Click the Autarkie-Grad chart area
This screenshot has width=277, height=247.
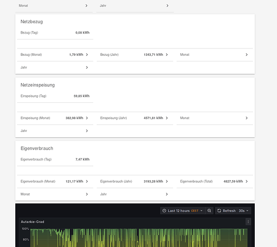point(138,238)
